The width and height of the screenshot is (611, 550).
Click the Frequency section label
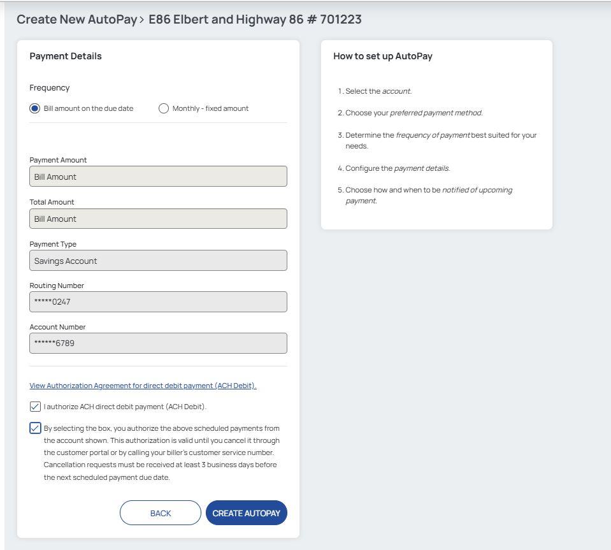[x=49, y=87]
